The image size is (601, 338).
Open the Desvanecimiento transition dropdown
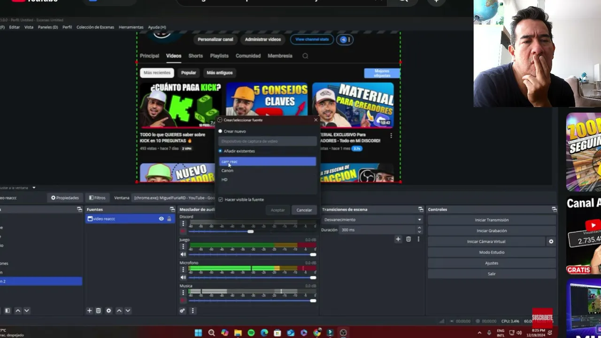372,220
